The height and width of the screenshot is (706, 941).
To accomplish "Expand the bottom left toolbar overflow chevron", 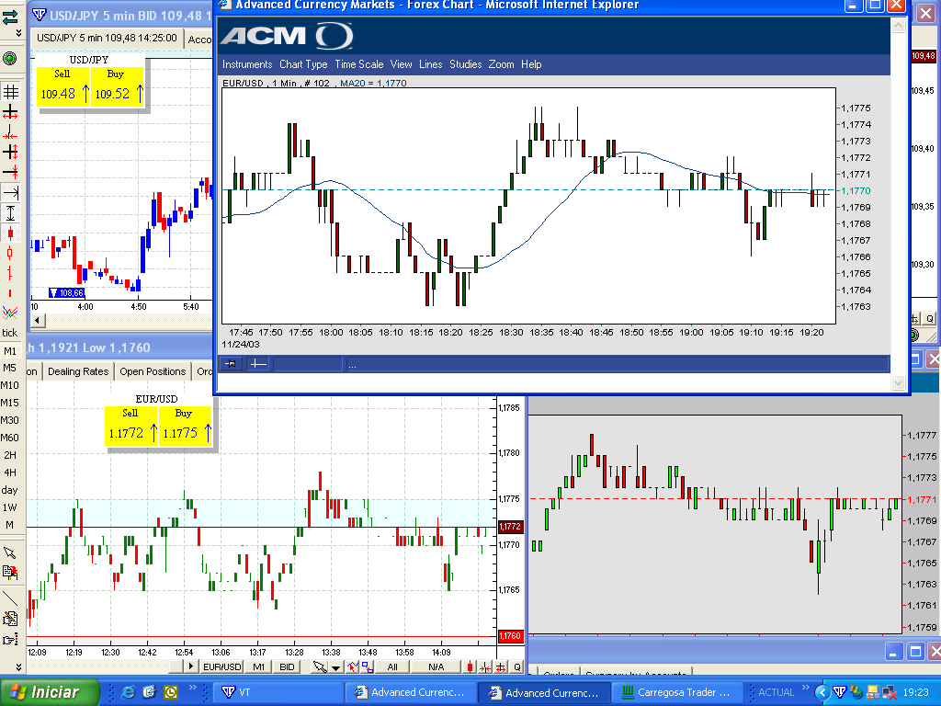I will click(18, 666).
